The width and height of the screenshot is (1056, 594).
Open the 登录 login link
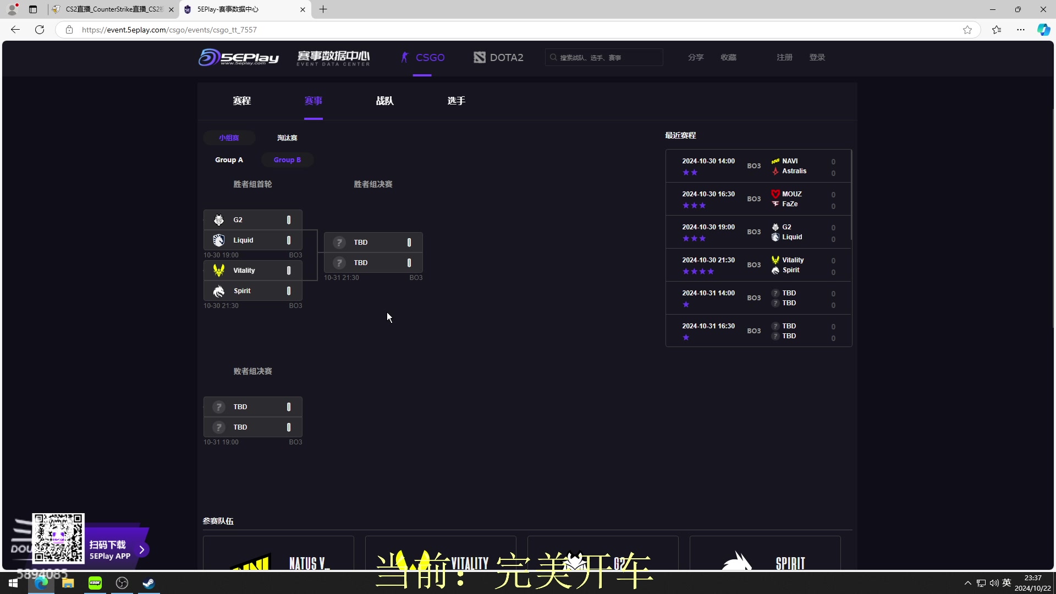coord(817,57)
